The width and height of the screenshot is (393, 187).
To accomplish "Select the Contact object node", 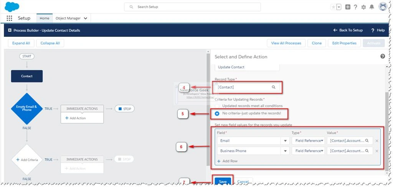I will pyautogui.click(x=27, y=76).
